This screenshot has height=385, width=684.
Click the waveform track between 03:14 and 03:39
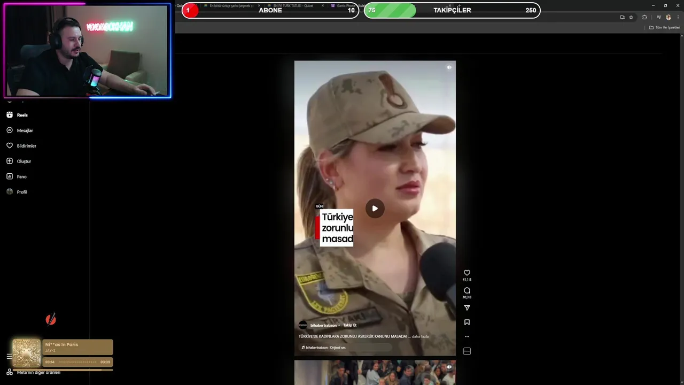(x=77, y=362)
